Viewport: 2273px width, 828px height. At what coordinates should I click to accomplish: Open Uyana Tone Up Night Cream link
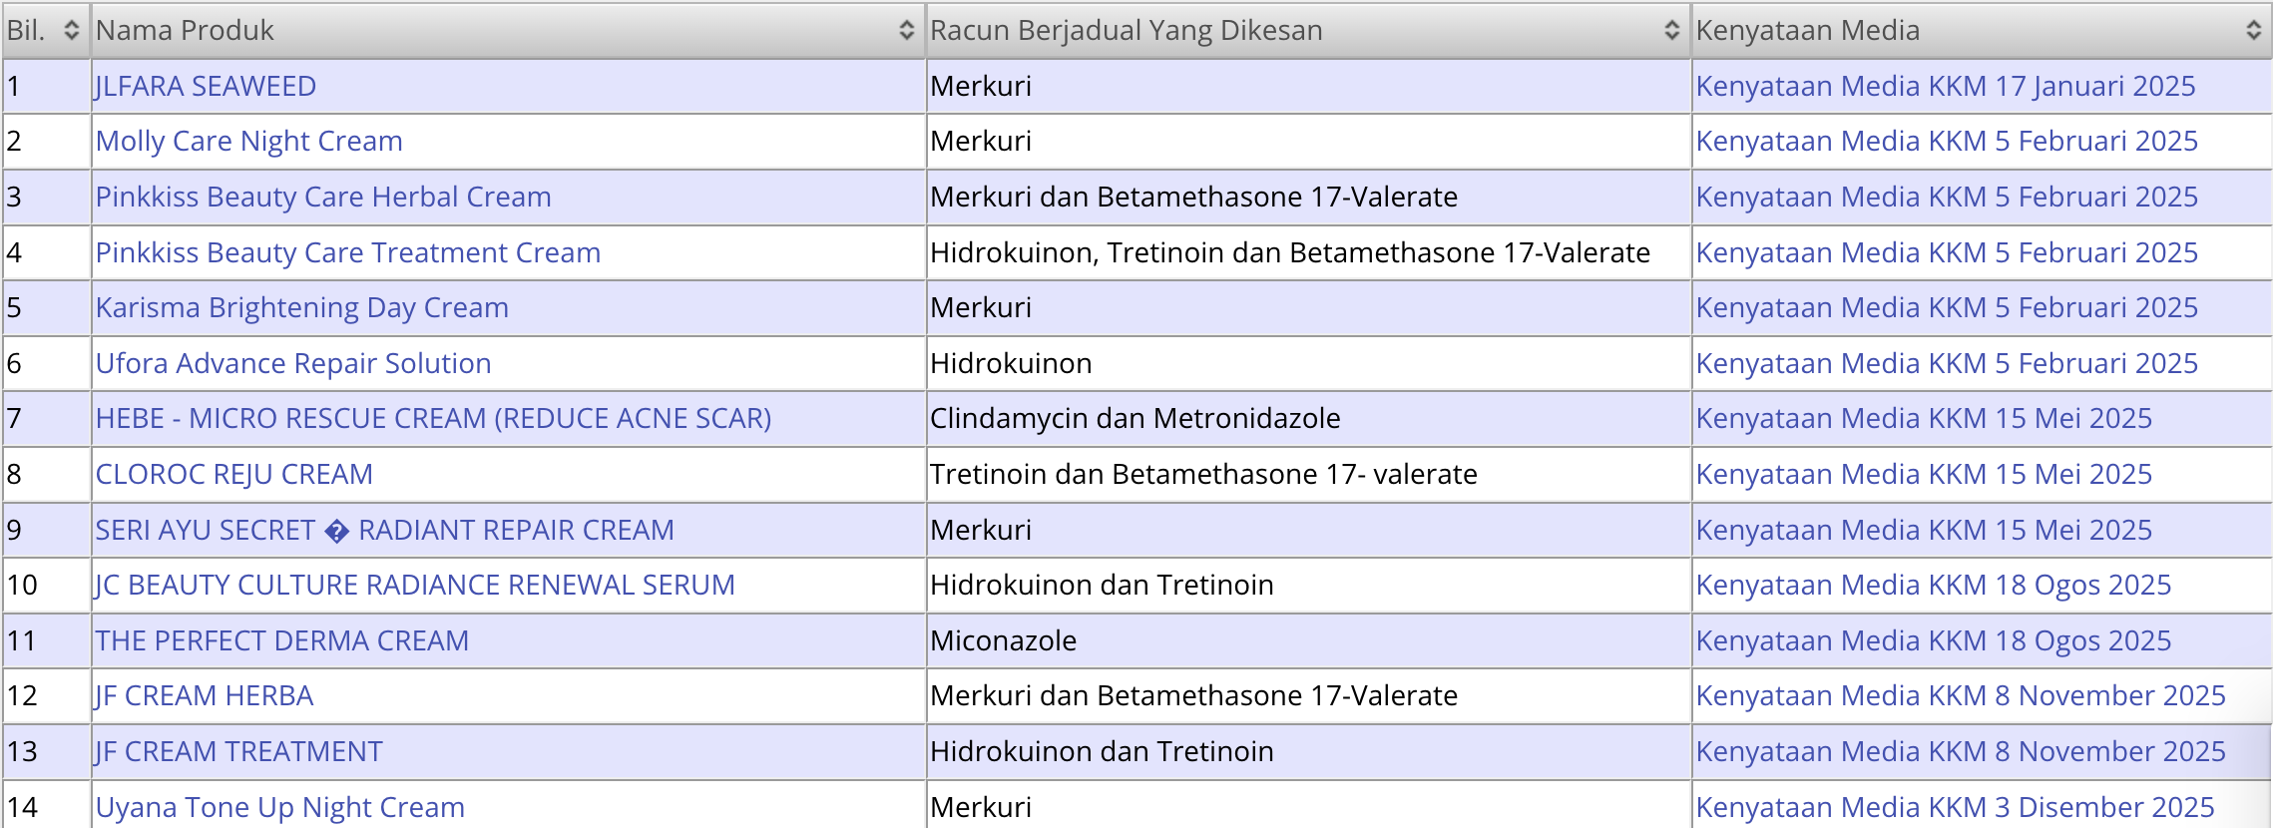pos(279,807)
